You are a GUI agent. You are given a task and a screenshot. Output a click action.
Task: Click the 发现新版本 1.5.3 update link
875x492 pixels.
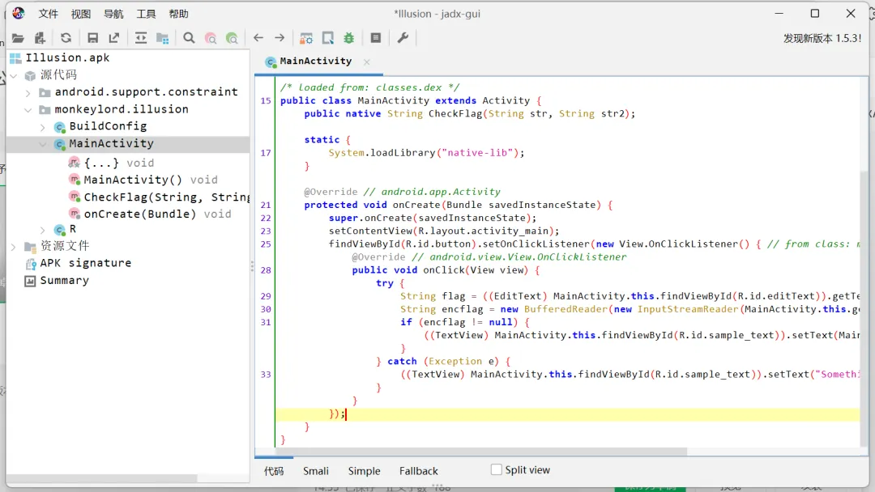tap(822, 38)
